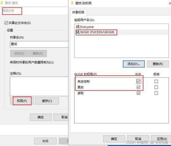Click folder icon in 壁纸 属性 title bar
Screen dimensions: 171x146
(x=2, y=3)
